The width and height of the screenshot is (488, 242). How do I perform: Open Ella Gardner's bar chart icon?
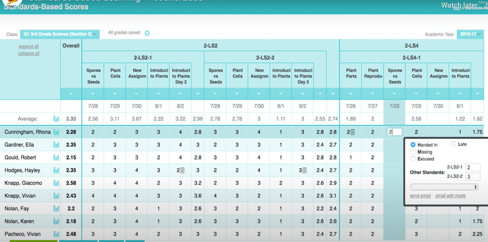[x=57, y=145]
